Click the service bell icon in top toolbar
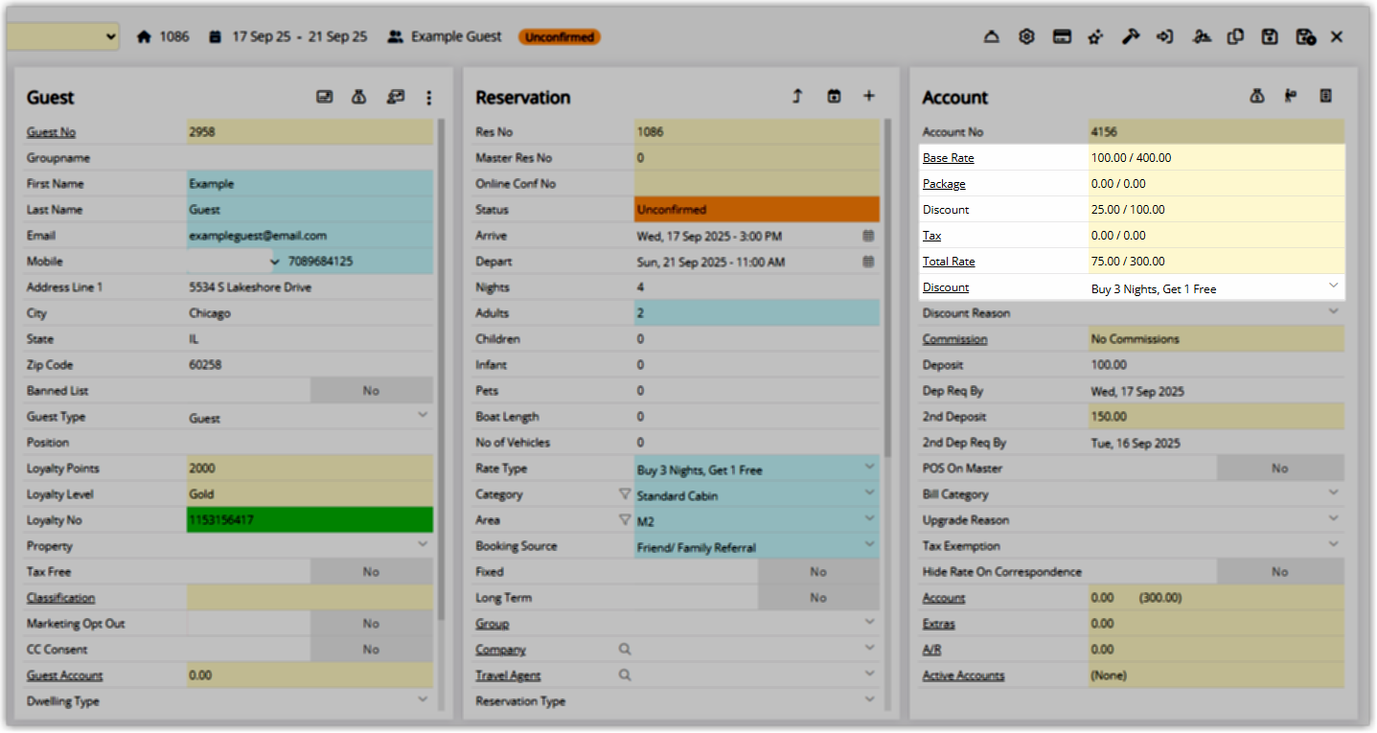1377x733 pixels. click(x=992, y=36)
